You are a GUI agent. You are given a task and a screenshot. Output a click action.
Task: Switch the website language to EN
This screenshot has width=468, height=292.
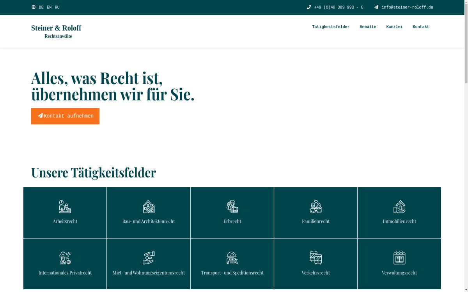(x=49, y=7)
